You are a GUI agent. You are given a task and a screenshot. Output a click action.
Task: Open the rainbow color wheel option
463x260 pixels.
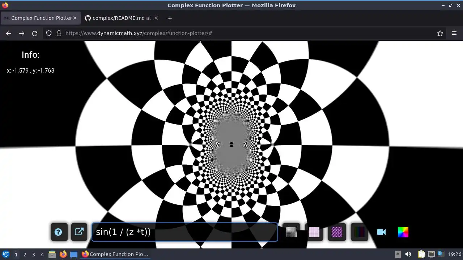(403, 232)
